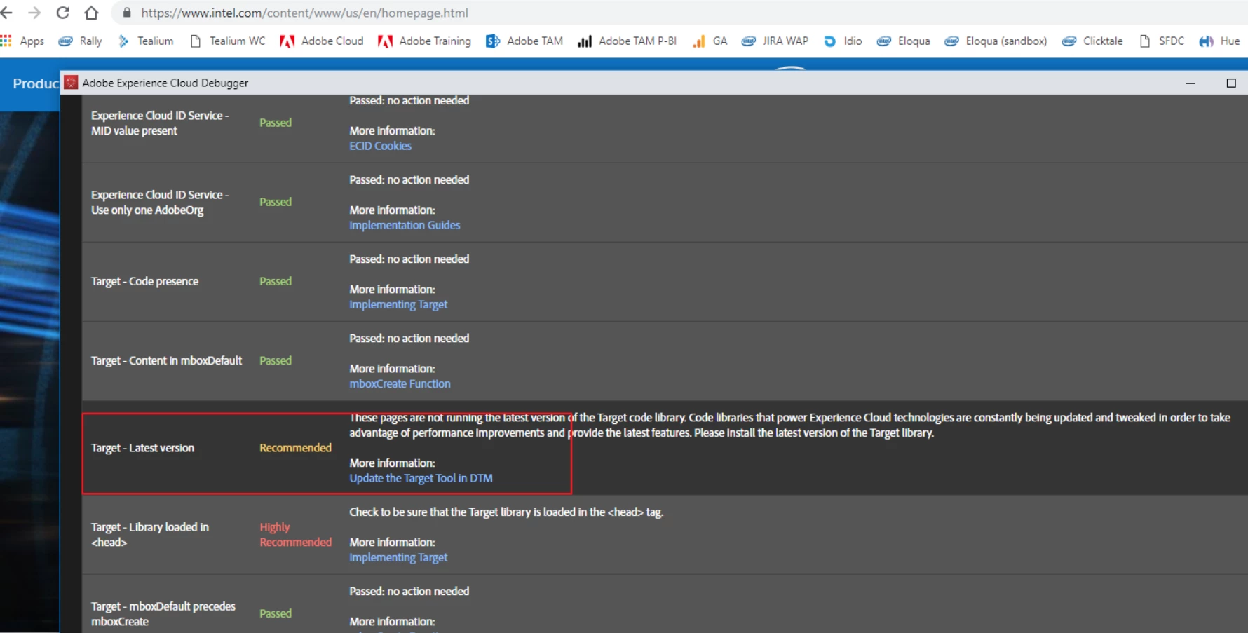This screenshot has width=1248, height=633.
Task: Open the Adobe Training bookmark
Action: 424,41
